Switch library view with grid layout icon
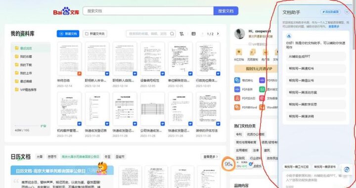The width and height of the screenshot is (356, 188). coord(193,34)
